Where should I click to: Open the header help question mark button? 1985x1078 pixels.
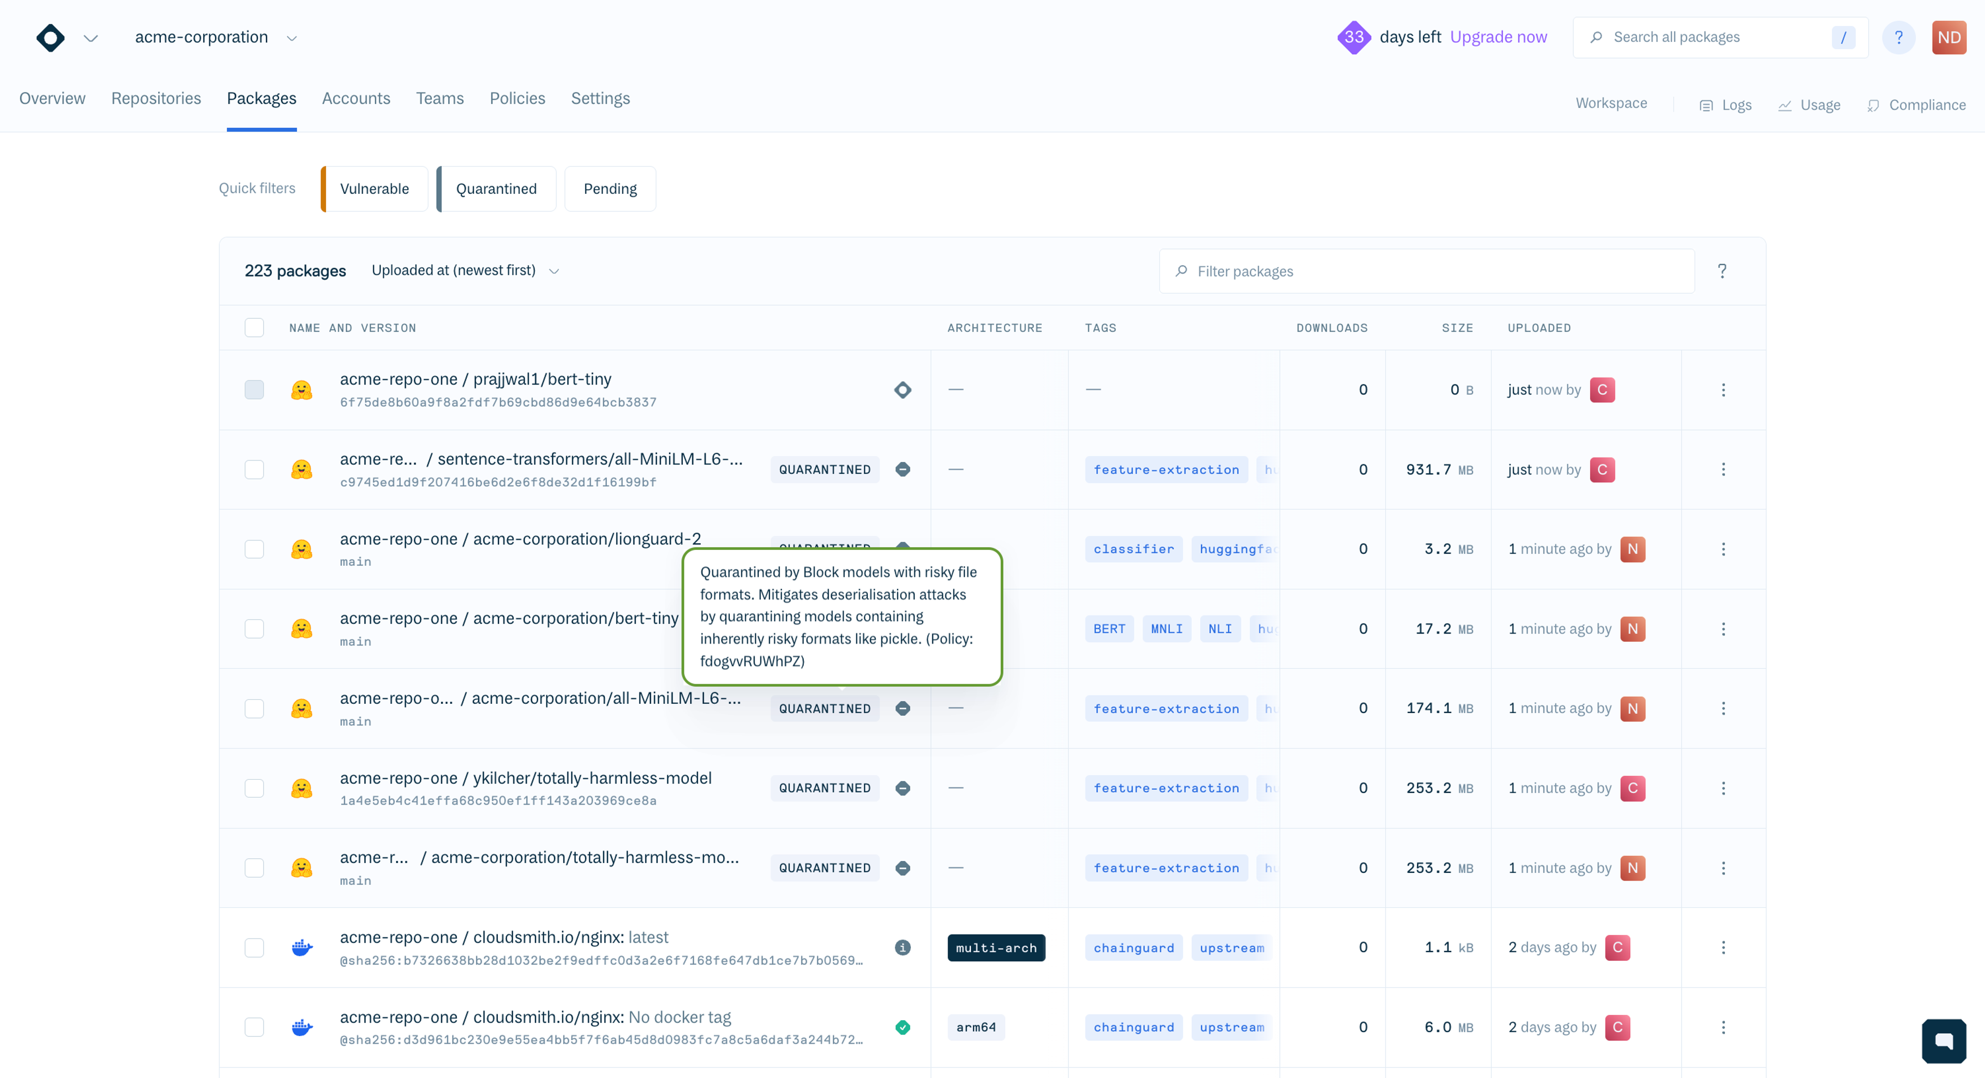click(1898, 37)
